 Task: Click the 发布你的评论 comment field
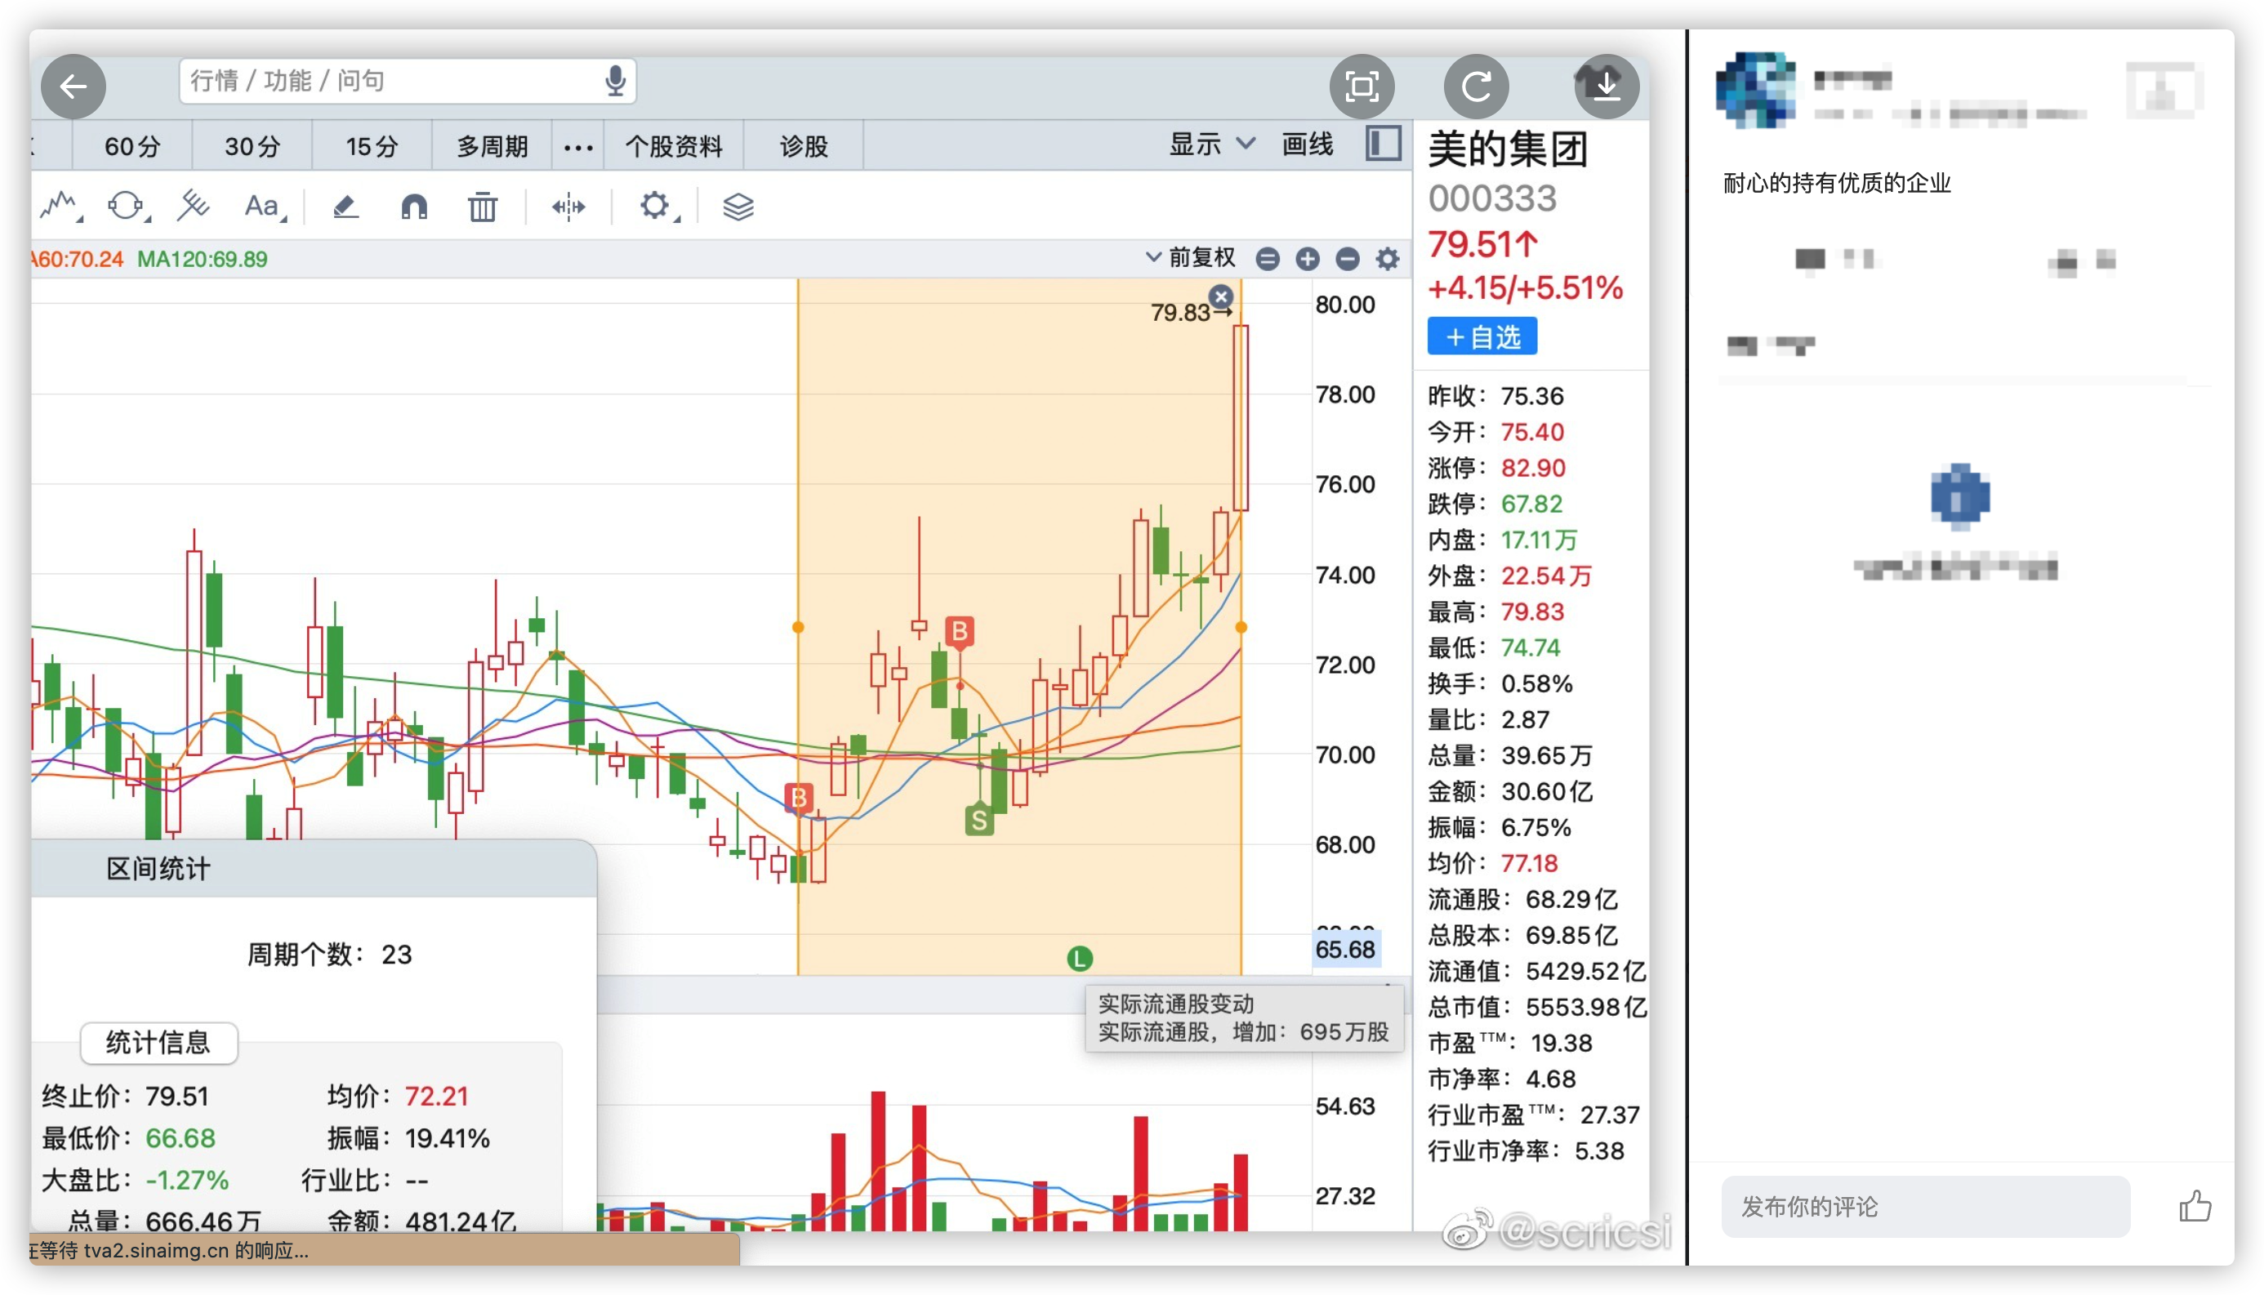pos(1925,1207)
